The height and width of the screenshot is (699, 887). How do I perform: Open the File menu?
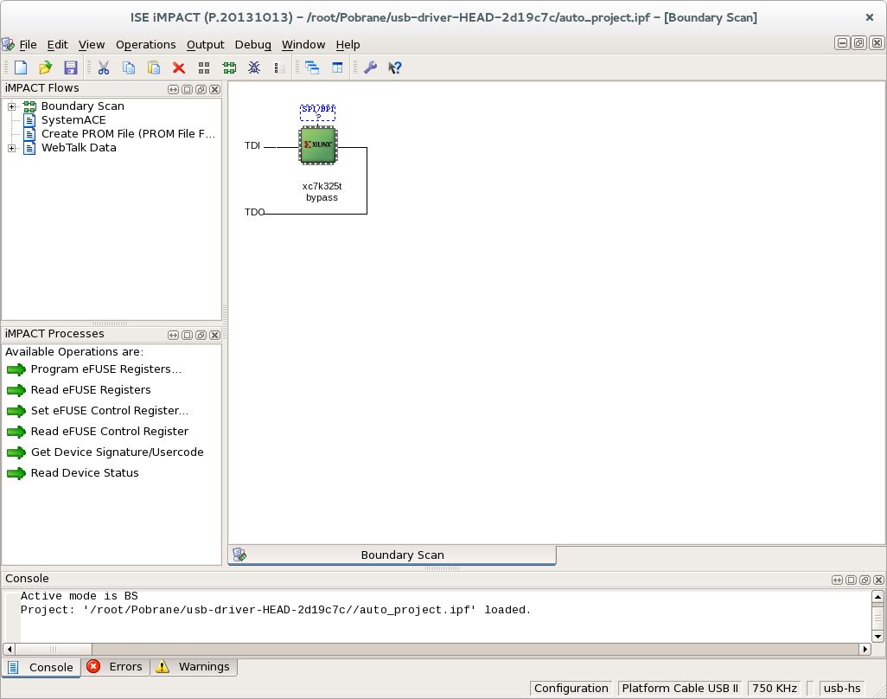tap(28, 45)
